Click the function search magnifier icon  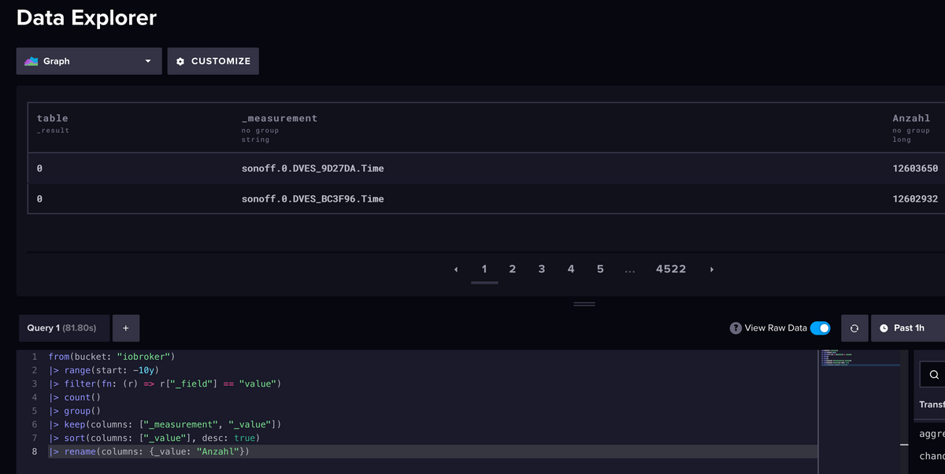(934, 375)
